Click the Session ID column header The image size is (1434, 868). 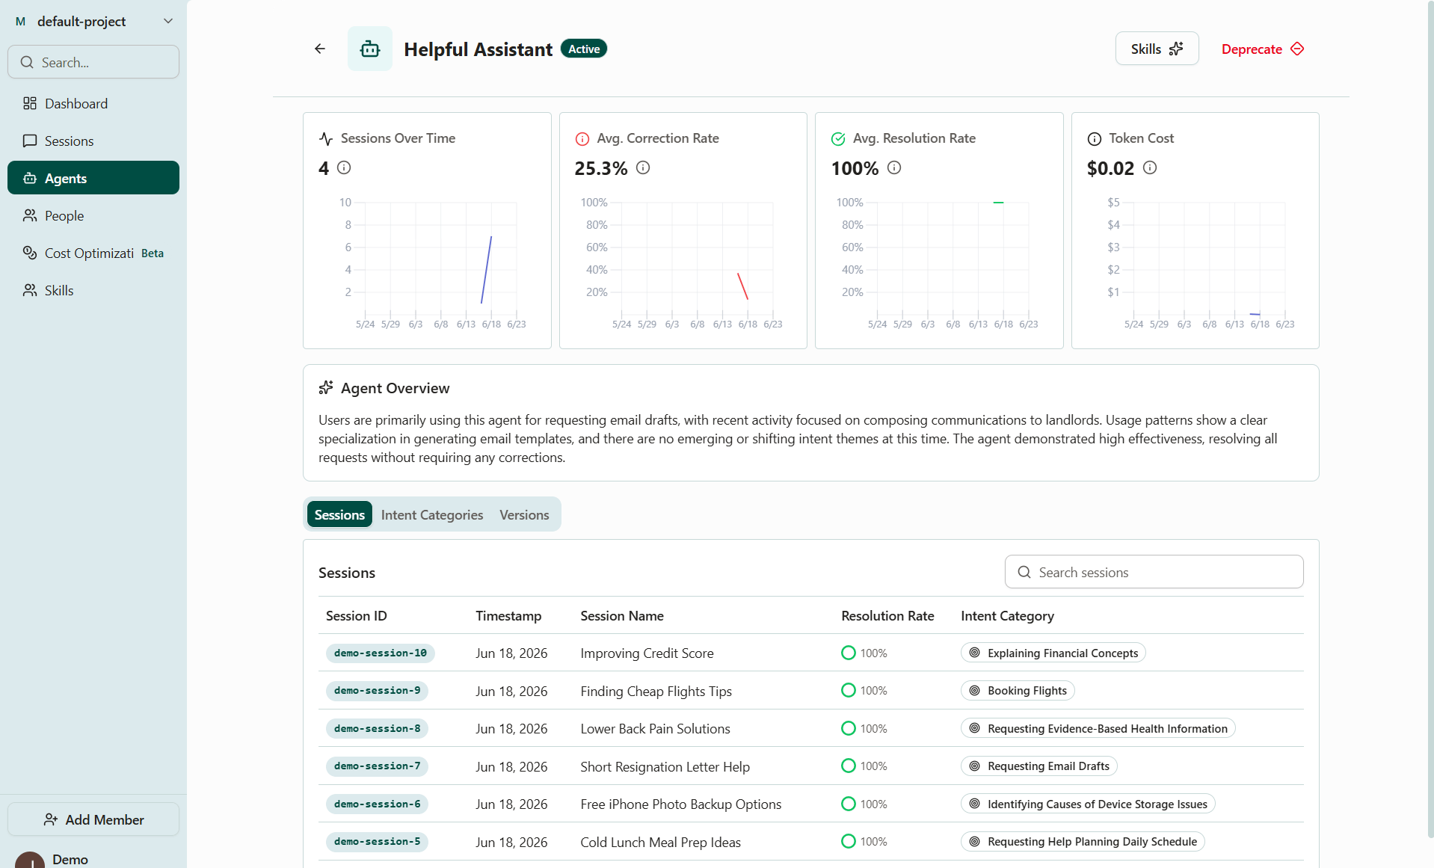tap(357, 615)
